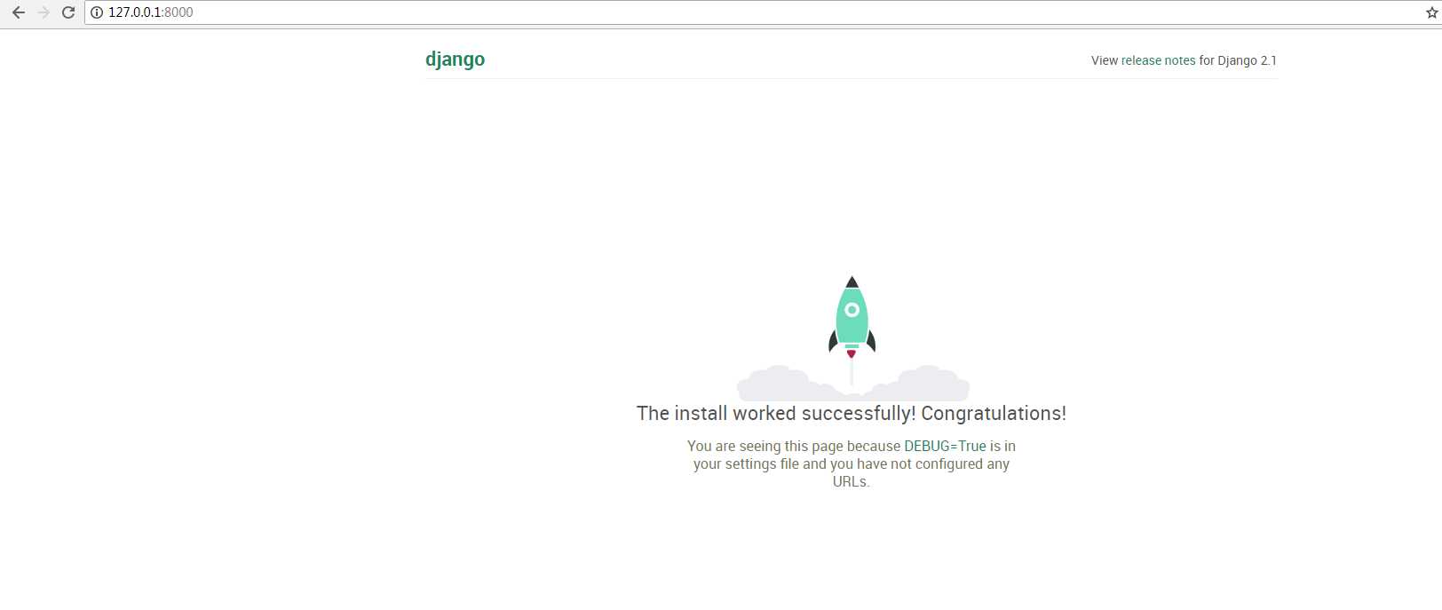Click the text 'You are seeing this page because'
The width and height of the screenshot is (1442, 610).
794,446
